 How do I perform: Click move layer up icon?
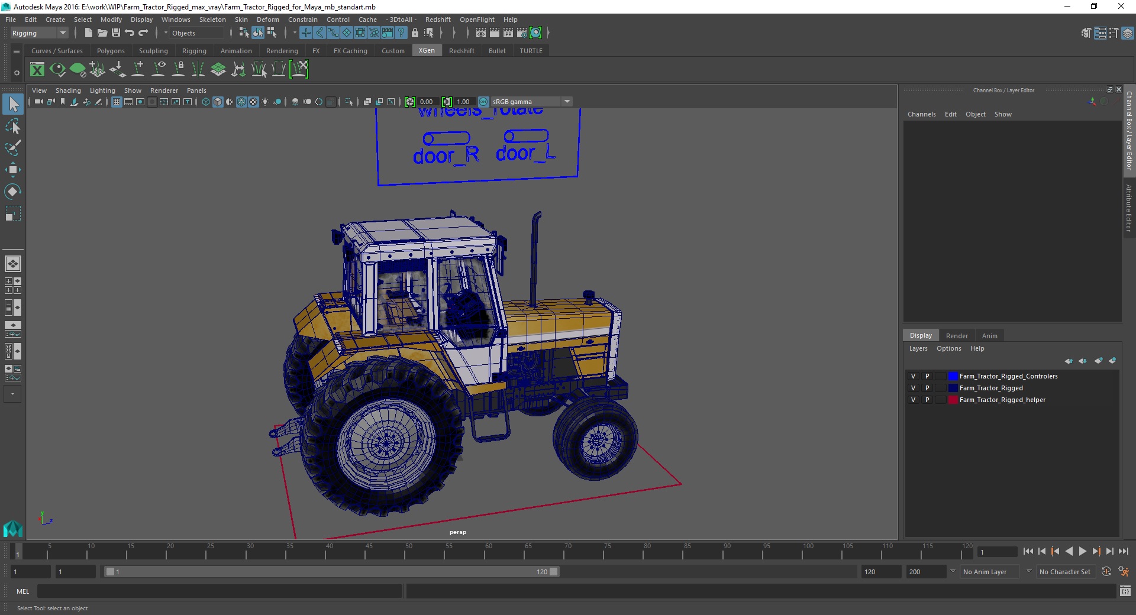click(x=1069, y=361)
